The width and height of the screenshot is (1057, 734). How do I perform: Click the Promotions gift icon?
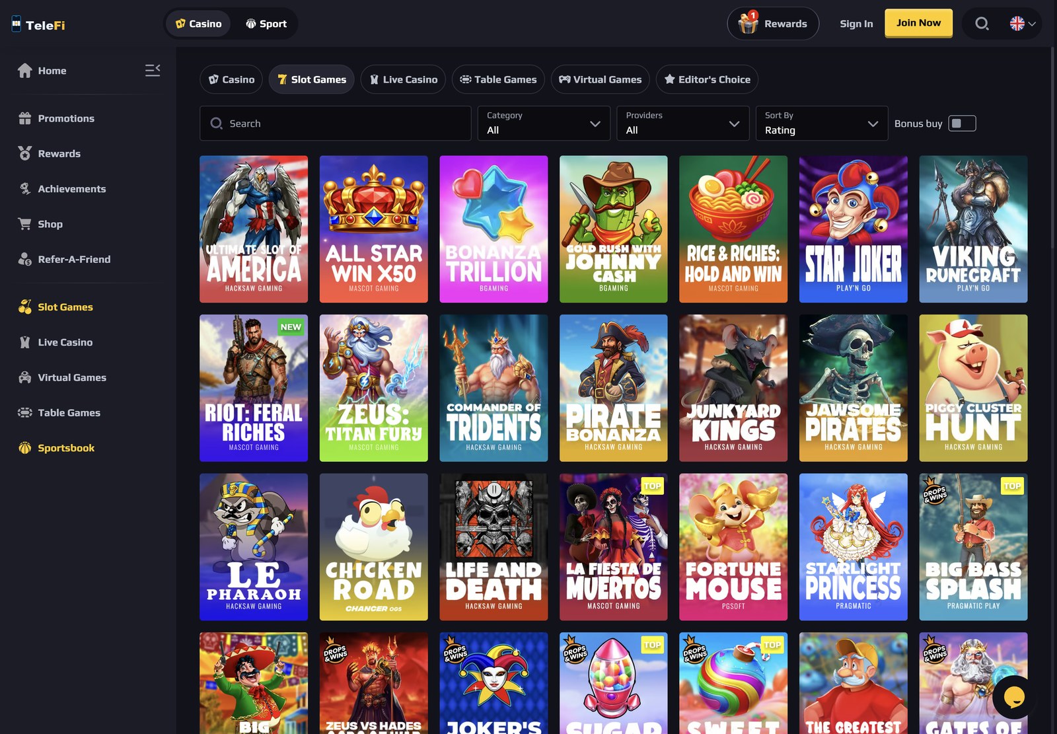click(25, 118)
